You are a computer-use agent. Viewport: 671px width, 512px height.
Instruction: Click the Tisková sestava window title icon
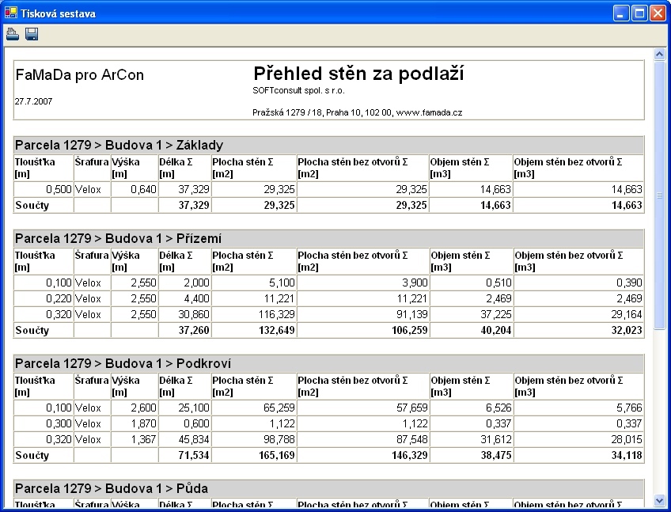pyautogui.click(x=11, y=13)
